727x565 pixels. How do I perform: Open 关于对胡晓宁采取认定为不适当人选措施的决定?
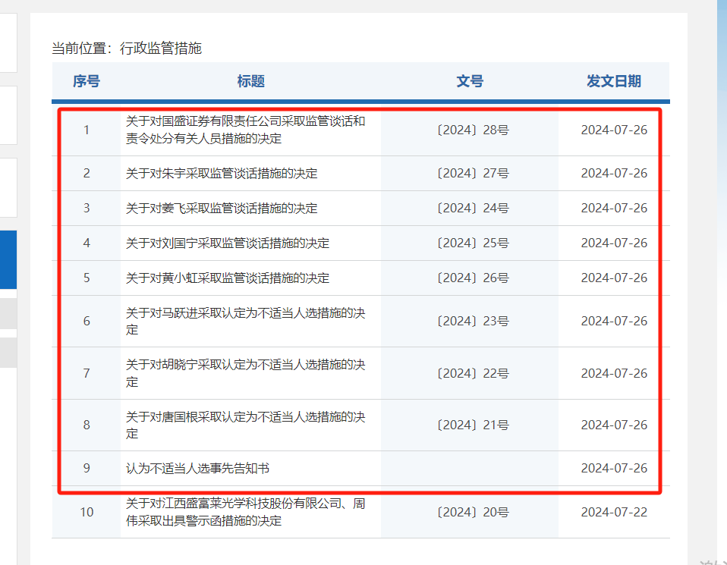pyautogui.click(x=245, y=373)
